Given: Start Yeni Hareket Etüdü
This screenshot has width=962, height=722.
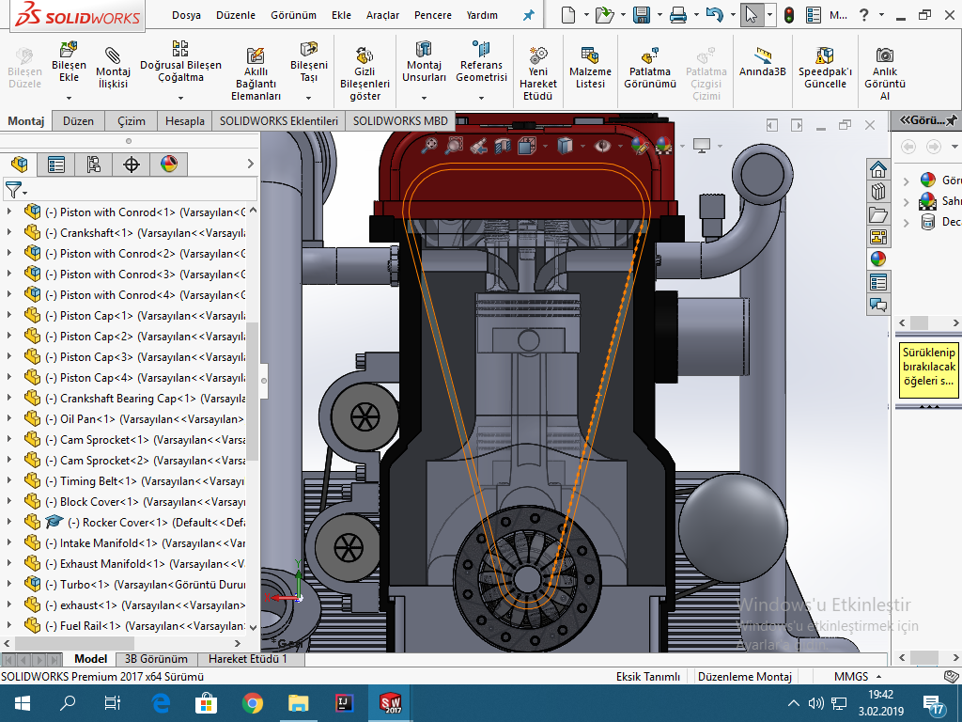Looking at the screenshot, I should [537, 55].
